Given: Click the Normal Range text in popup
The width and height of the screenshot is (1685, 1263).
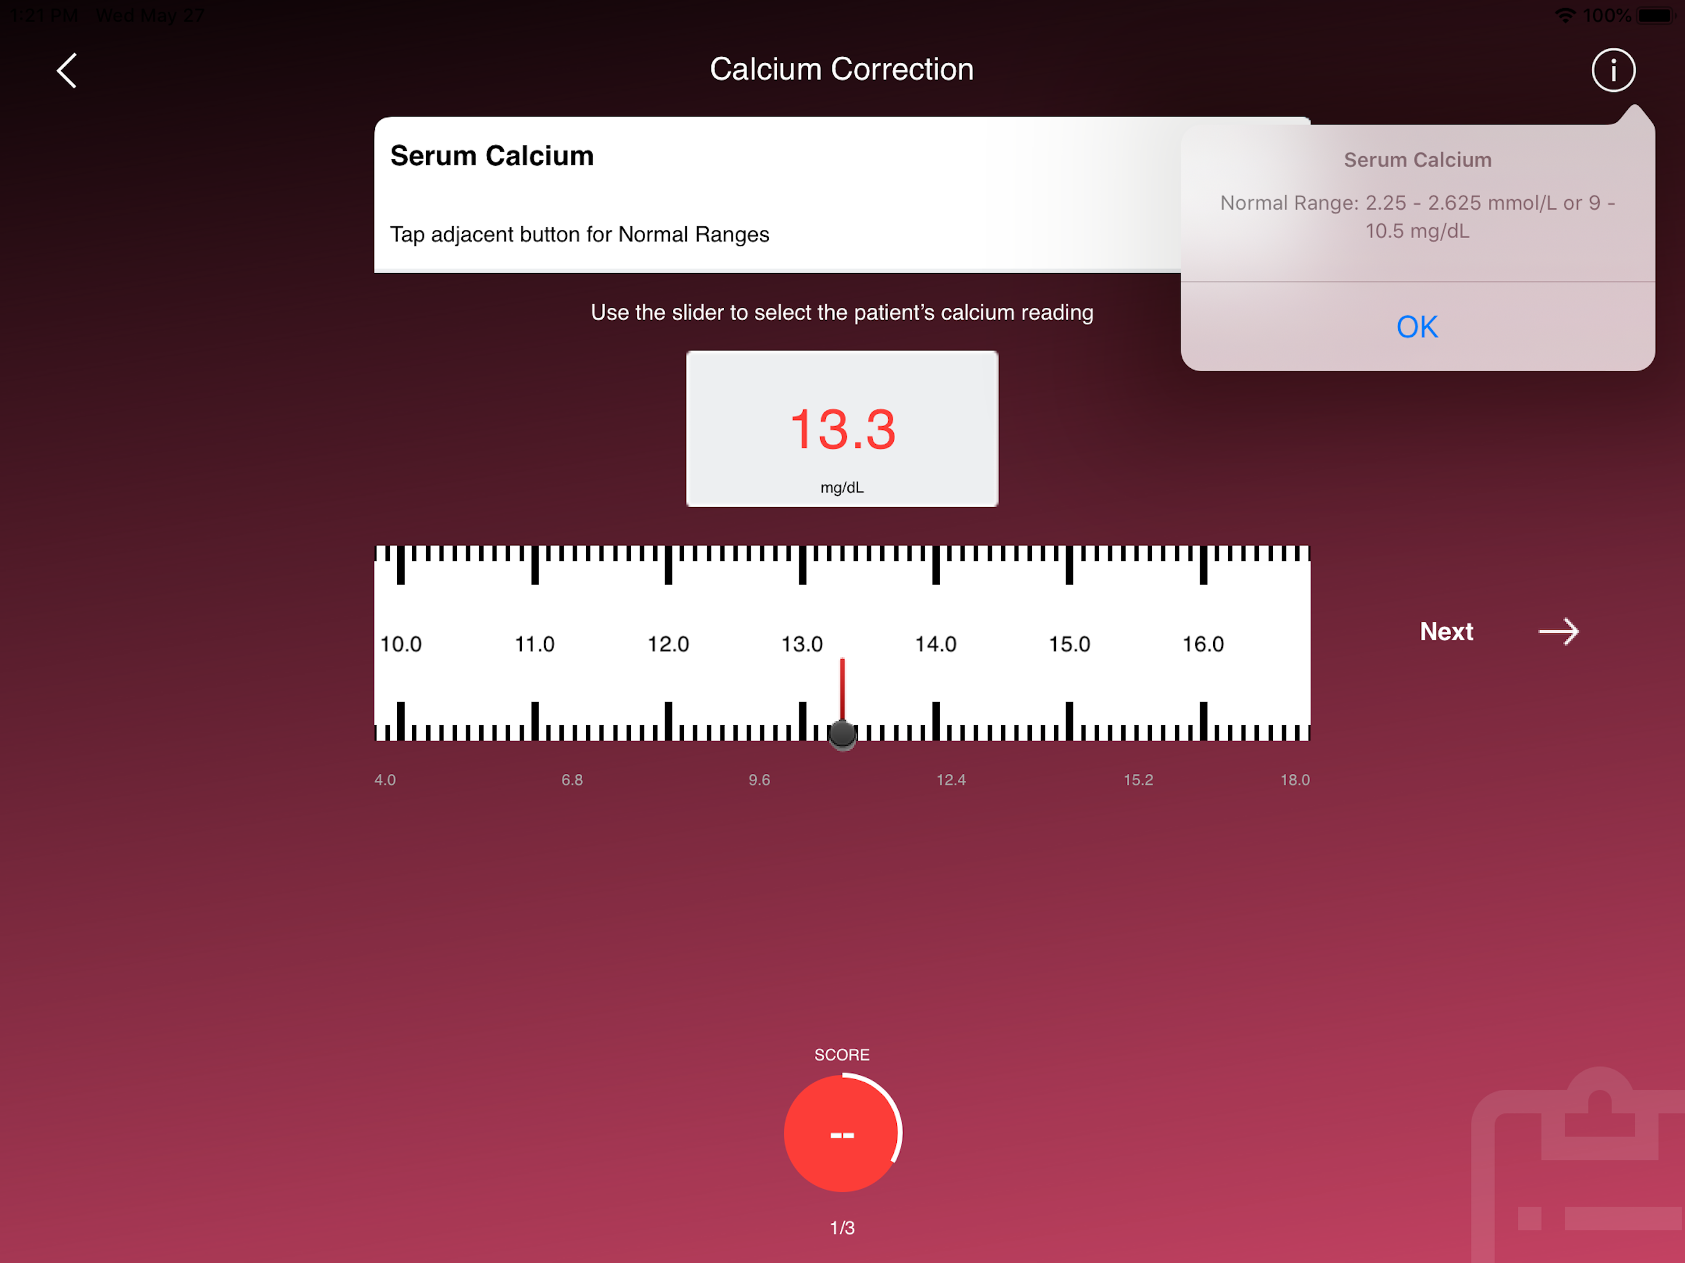Looking at the screenshot, I should pos(1417,217).
